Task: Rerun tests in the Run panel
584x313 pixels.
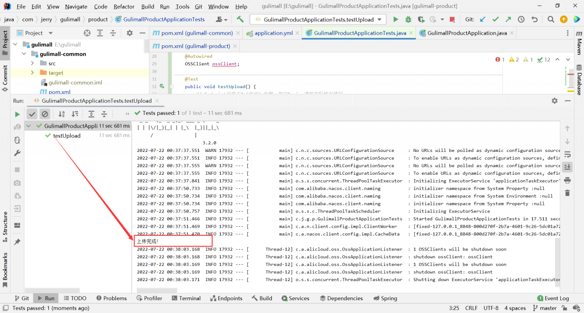Action: pyautogui.click(x=17, y=114)
